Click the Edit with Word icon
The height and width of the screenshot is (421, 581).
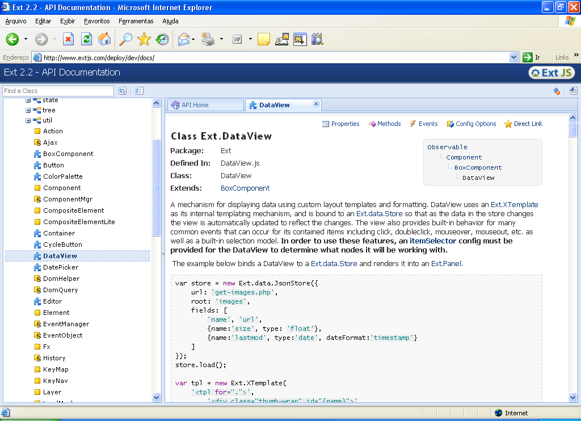[x=237, y=39]
